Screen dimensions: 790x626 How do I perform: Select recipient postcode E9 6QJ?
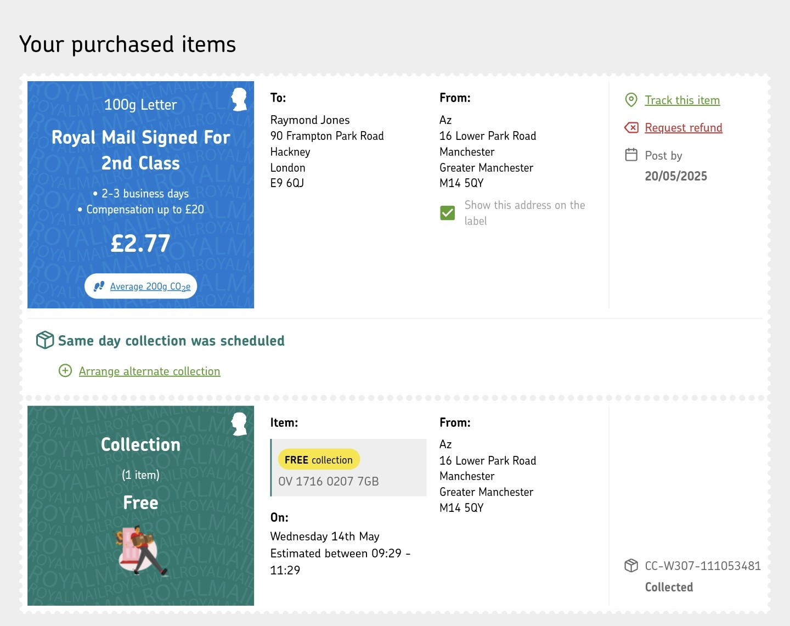pyautogui.click(x=287, y=183)
